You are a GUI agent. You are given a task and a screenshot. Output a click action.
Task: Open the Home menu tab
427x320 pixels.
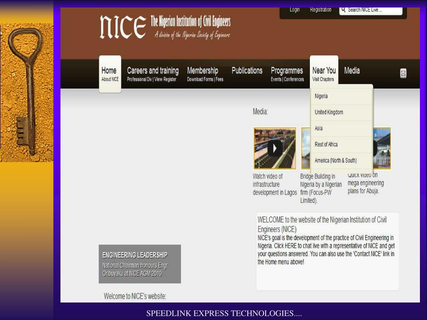coord(110,74)
